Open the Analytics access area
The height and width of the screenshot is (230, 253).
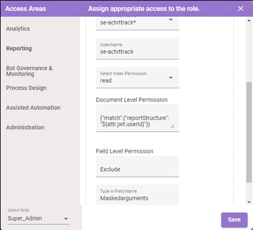(x=18, y=28)
